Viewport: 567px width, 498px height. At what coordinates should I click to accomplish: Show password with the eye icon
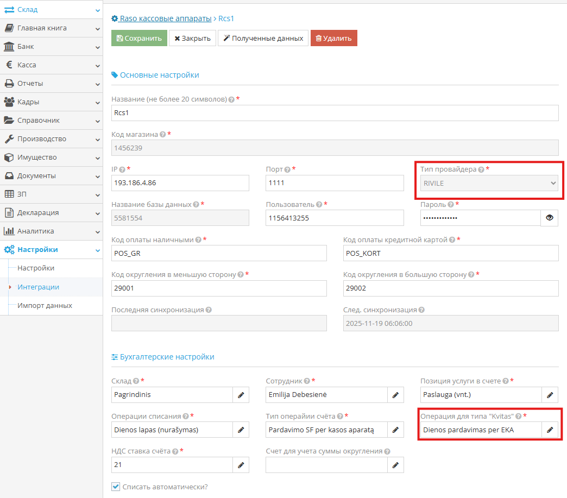pyautogui.click(x=550, y=218)
